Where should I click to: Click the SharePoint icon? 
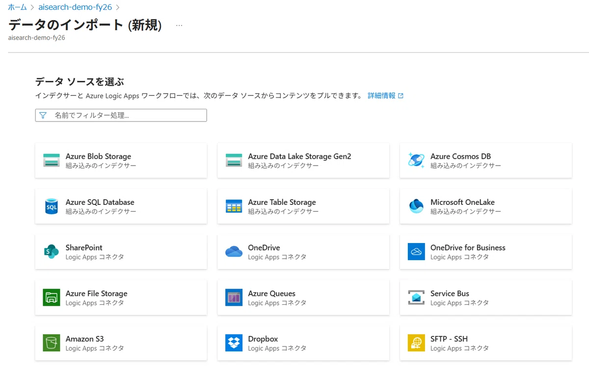tap(51, 252)
